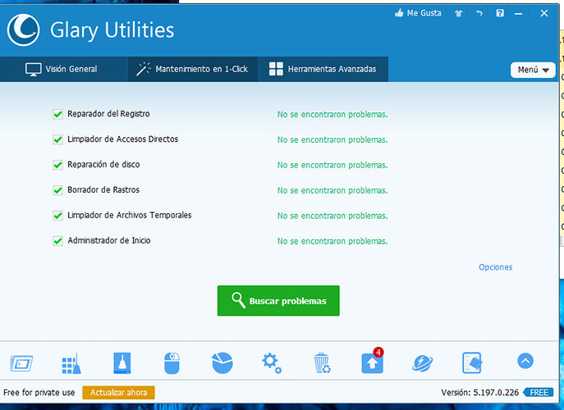Toggle Reparación de disco checkbox

click(x=57, y=165)
